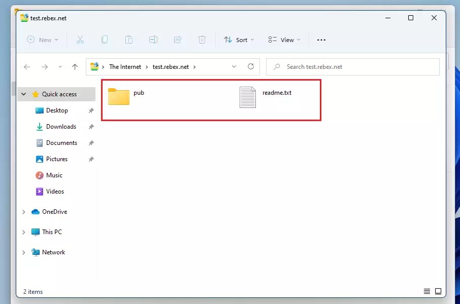
Task: Click the window title bar icon
Action: (x=24, y=18)
